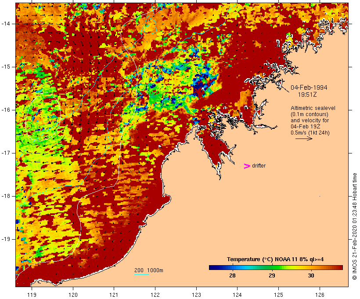The width and height of the screenshot is (360, 299).
Task: Click the cyan depth contour legend line
Action: pyautogui.click(x=142, y=274)
